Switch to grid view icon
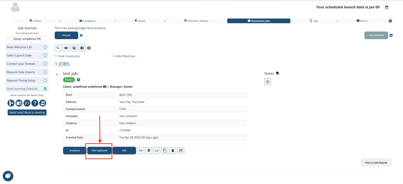 [x=66, y=48]
